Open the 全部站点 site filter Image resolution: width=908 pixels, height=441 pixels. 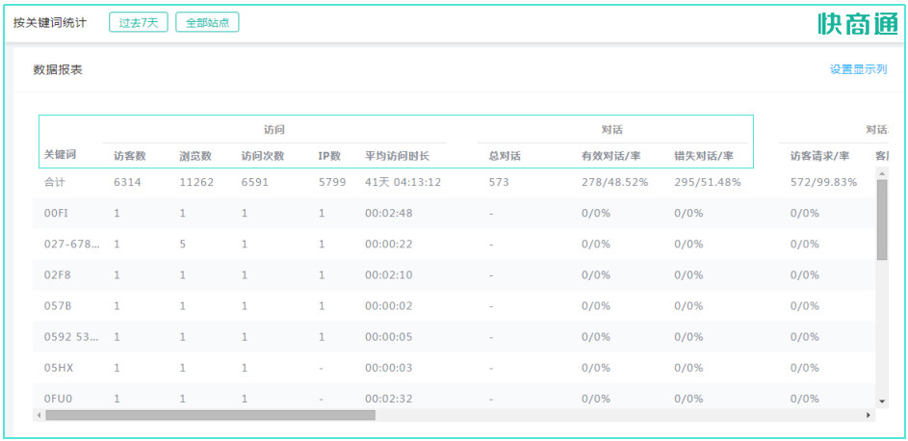coord(207,22)
